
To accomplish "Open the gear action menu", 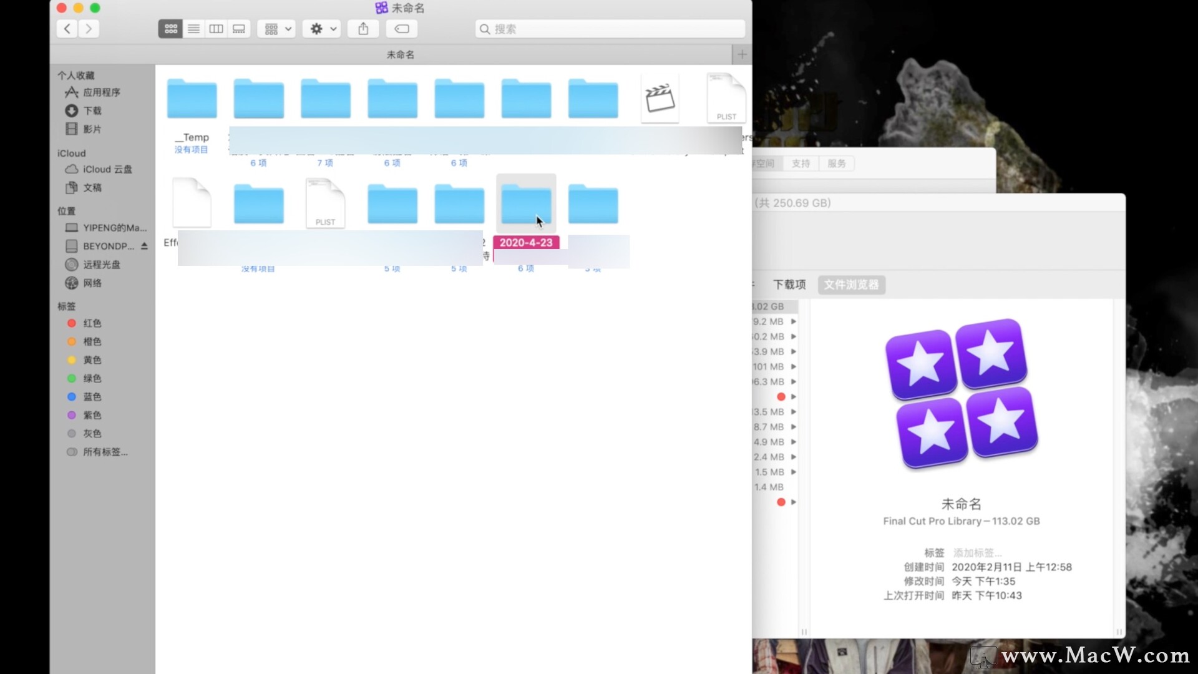I will point(322,29).
